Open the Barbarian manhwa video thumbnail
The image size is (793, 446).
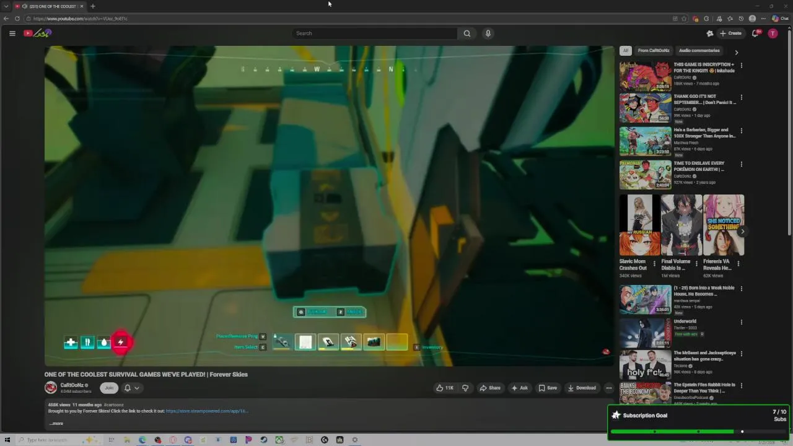(645, 141)
